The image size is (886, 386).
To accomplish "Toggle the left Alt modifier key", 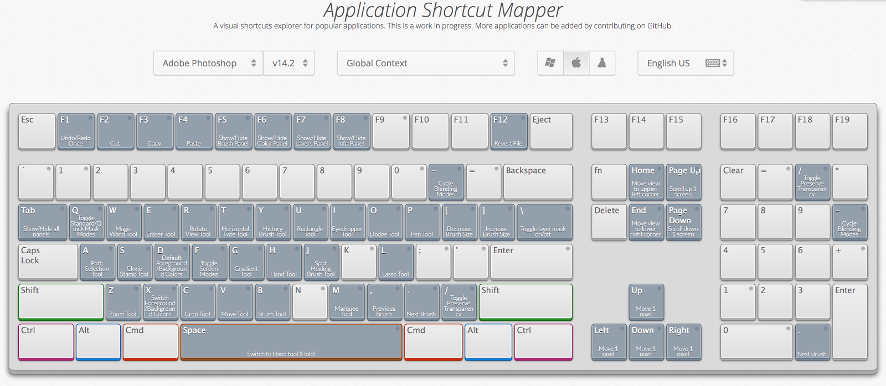I will (x=99, y=342).
